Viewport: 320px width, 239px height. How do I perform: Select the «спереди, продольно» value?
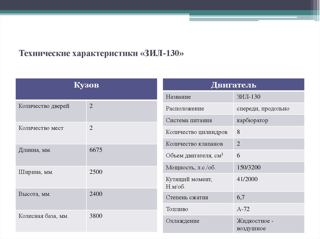tap(263, 108)
